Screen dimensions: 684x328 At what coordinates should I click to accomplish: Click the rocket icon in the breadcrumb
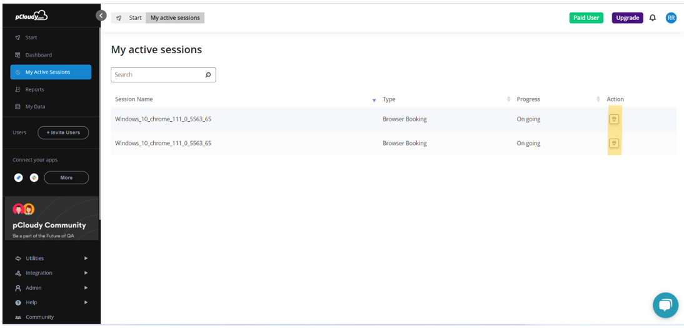(119, 18)
